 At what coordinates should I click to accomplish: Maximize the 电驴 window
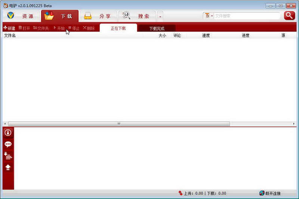tap(281, 6)
